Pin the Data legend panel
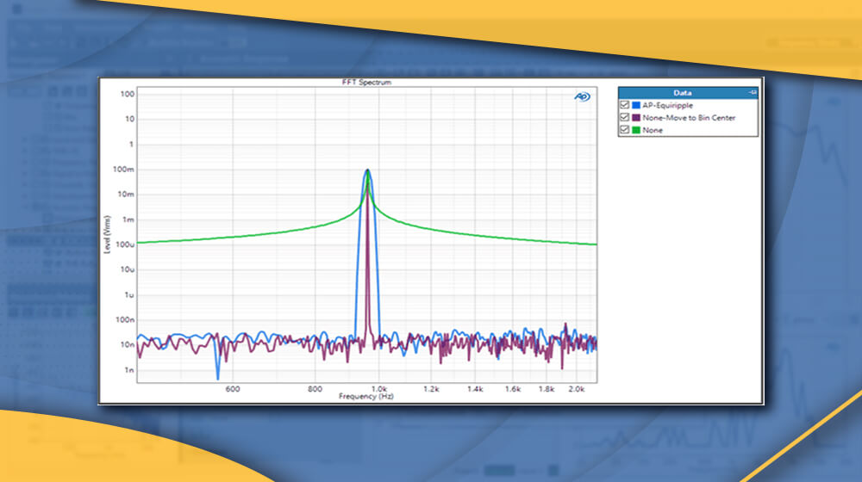This screenshot has height=482, width=862. pyautogui.click(x=753, y=93)
